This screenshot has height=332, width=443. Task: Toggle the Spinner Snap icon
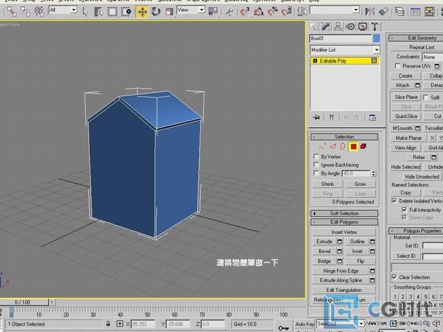coord(286,12)
